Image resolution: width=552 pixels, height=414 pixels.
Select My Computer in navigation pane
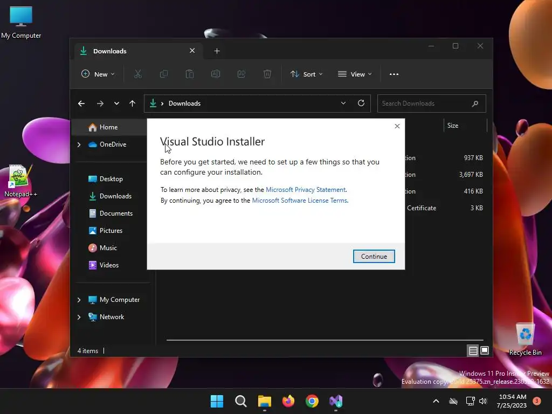point(119,300)
